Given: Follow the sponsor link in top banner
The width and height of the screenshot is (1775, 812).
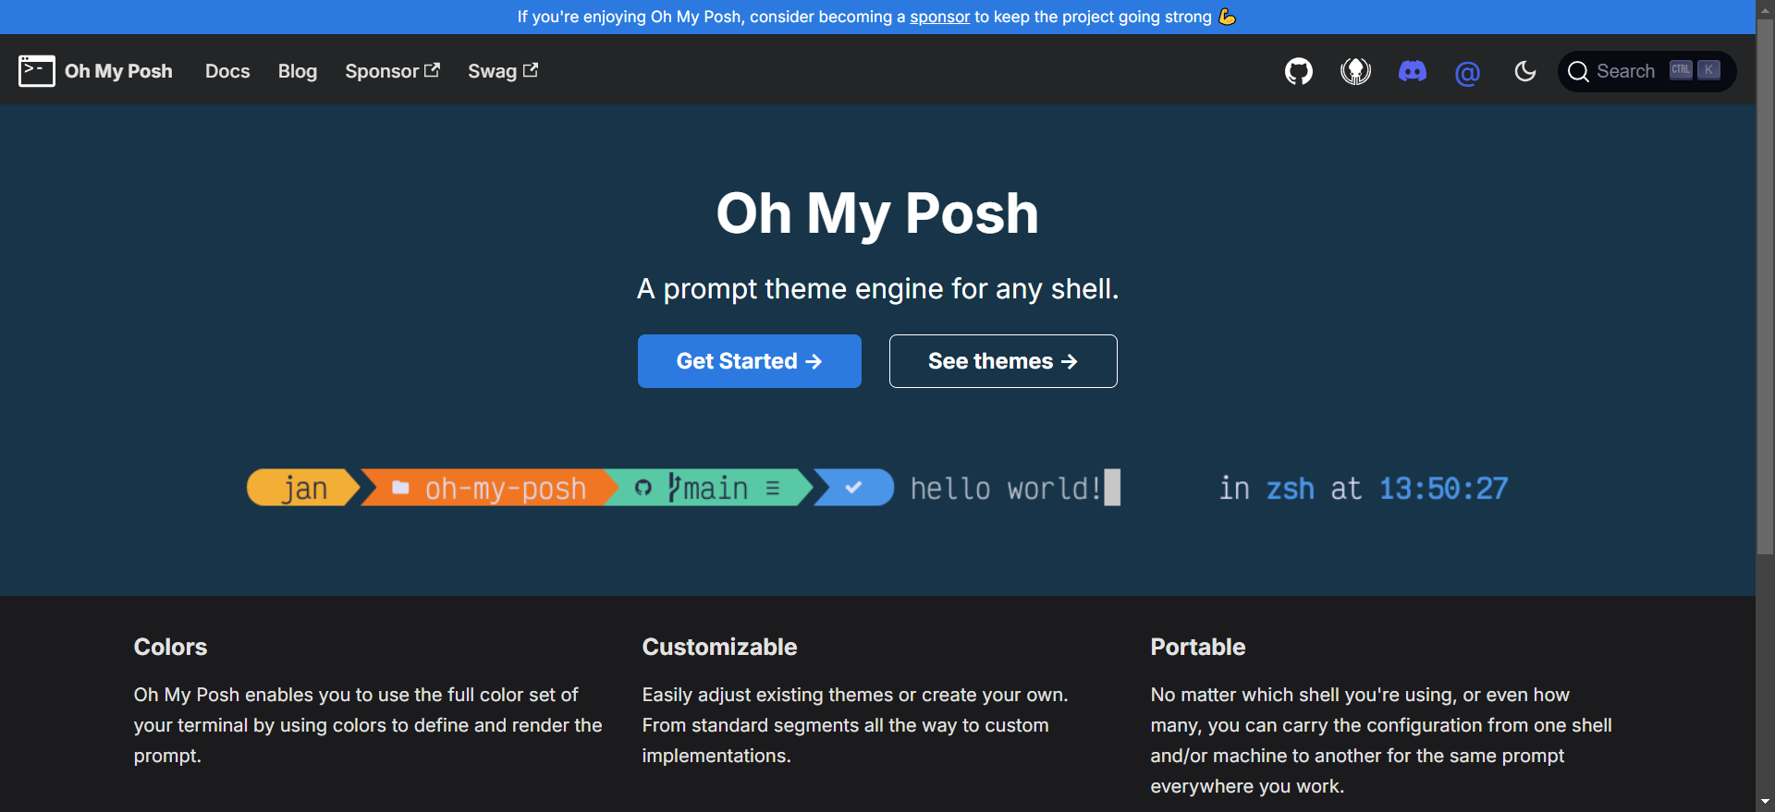Looking at the screenshot, I should 939,17.
